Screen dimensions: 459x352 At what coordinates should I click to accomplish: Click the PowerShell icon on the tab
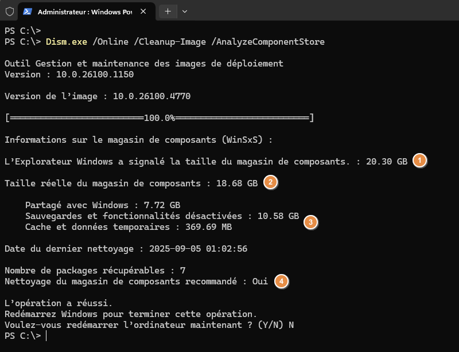click(28, 11)
